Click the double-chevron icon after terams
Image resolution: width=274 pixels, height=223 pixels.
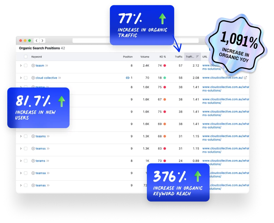[47, 161]
